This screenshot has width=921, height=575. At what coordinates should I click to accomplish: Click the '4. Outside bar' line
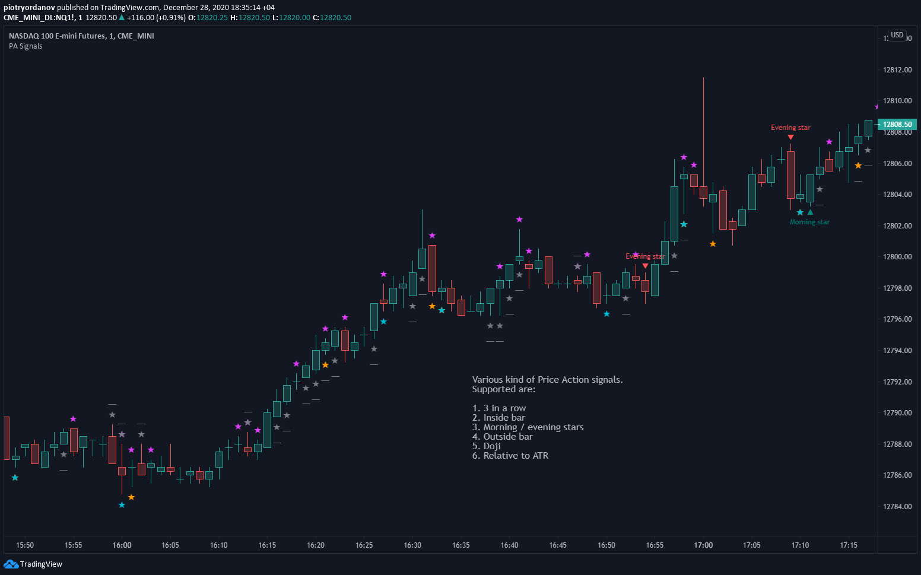click(x=502, y=437)
